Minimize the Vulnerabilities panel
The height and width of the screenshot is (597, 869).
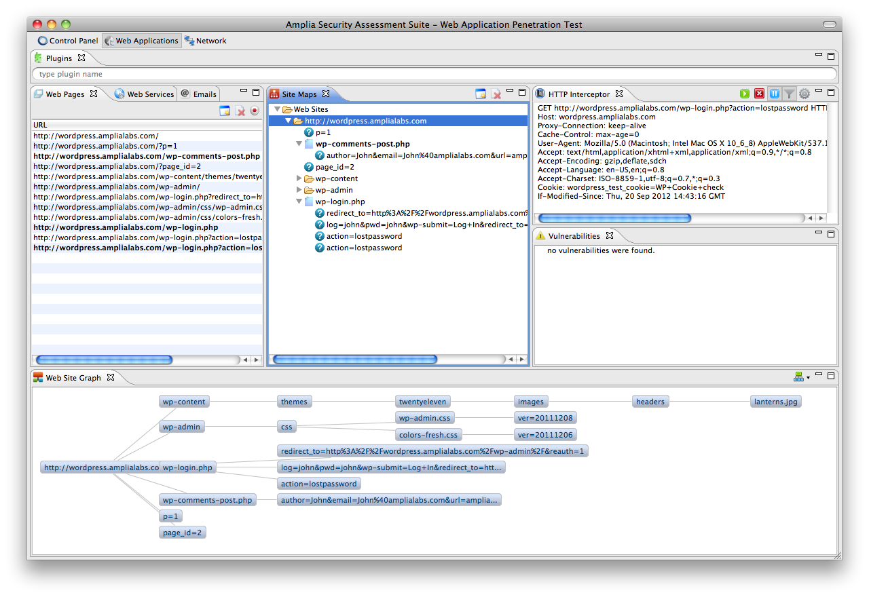819,233
